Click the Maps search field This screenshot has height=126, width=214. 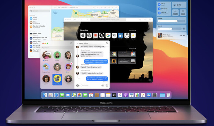[40, 11]
